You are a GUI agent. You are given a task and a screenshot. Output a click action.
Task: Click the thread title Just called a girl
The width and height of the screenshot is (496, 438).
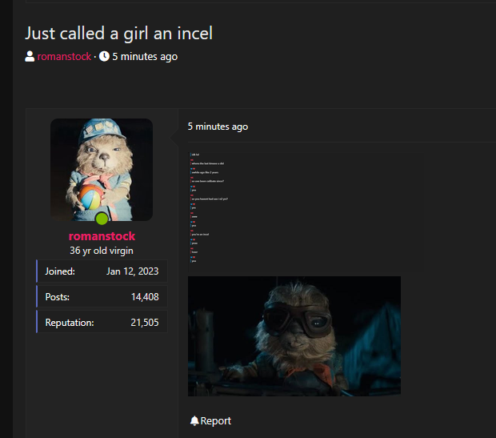coord(118,33)
